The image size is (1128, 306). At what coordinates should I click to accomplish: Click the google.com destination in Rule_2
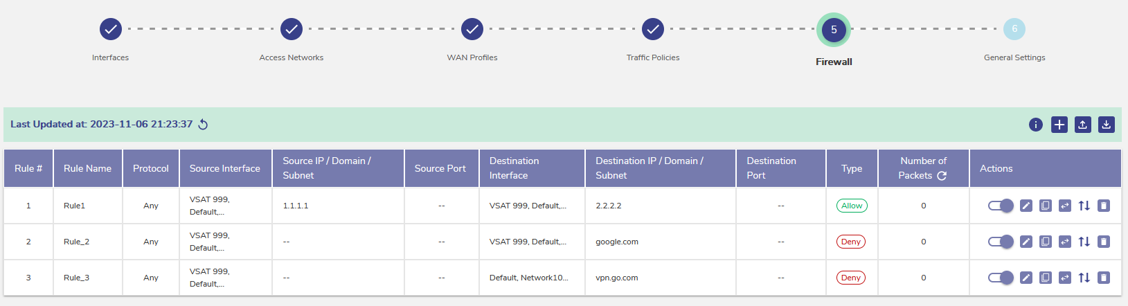click(x=617, y=242)
